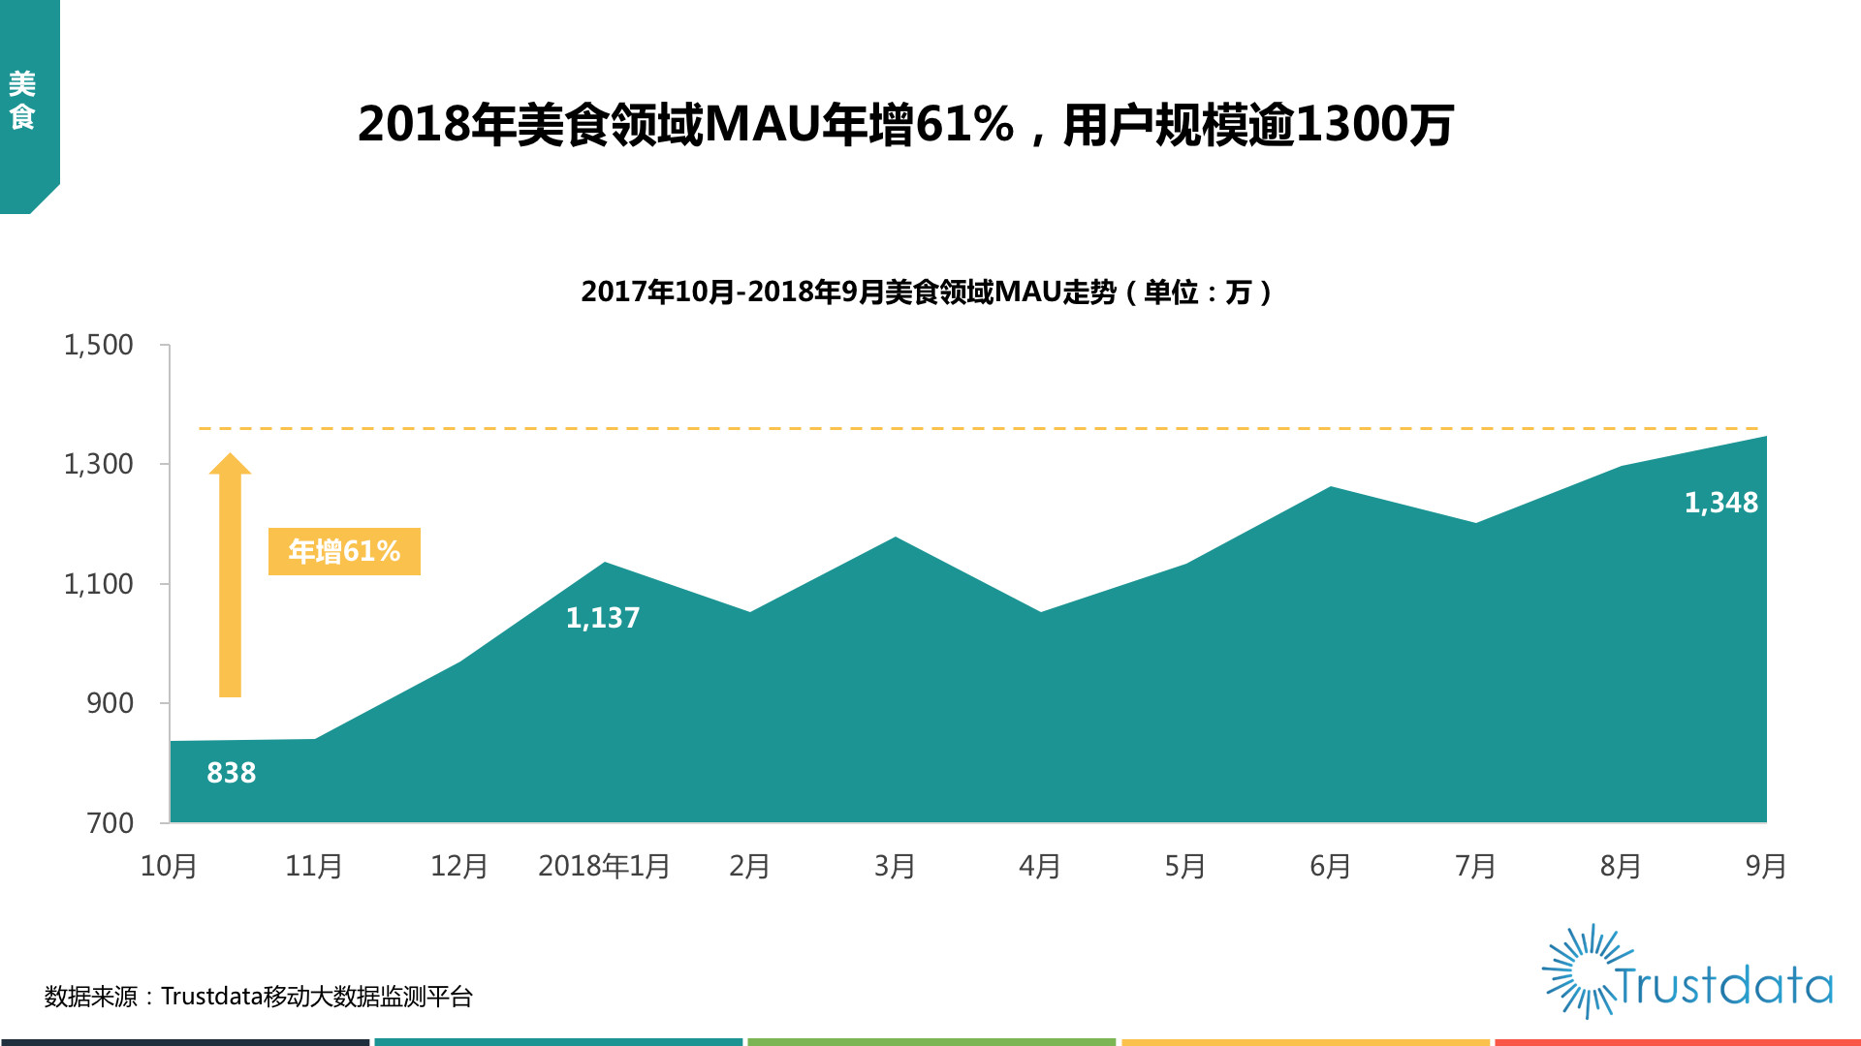Select the y-axis value '900'
This screenshot has width=1861, height=1046.
pyautogui.click(x=110, y=703)
